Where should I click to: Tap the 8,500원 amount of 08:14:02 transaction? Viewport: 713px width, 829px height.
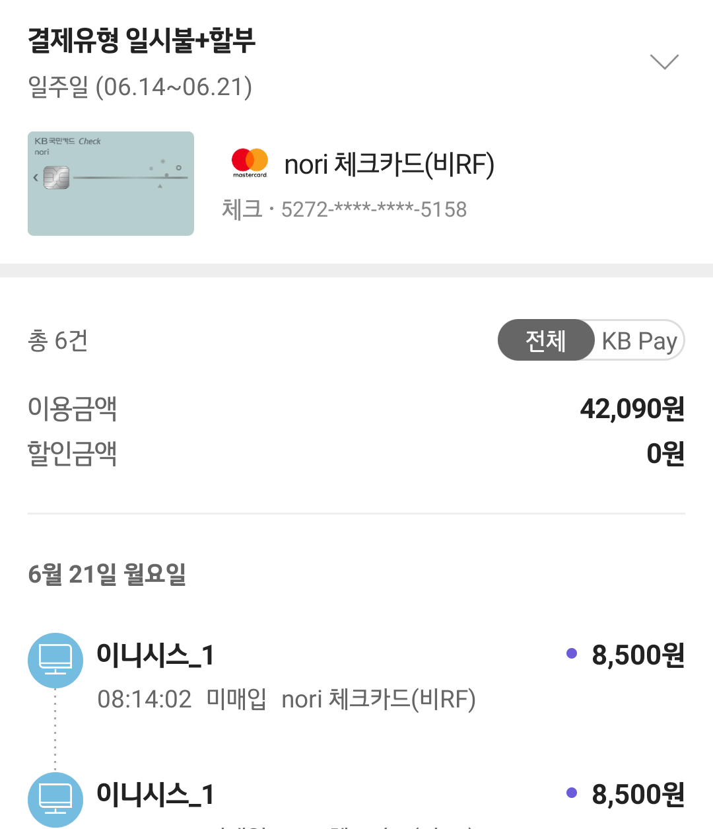point(638,655)
